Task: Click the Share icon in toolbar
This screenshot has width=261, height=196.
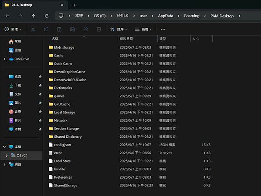Action: [85, 30]
